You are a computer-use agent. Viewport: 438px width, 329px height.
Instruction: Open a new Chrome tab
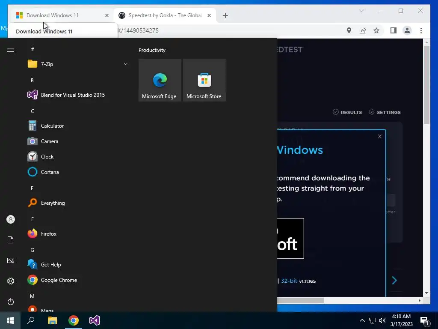[225, 15]
